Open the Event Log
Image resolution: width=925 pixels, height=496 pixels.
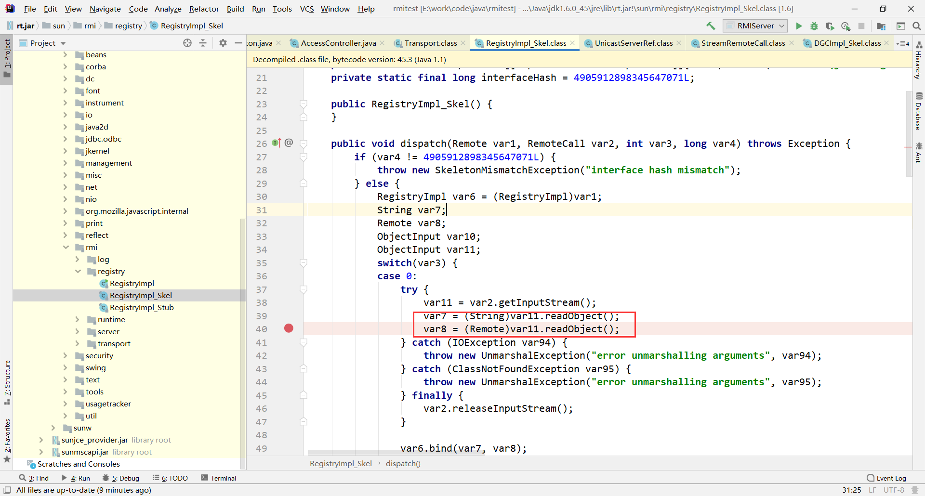click(886, 478)
